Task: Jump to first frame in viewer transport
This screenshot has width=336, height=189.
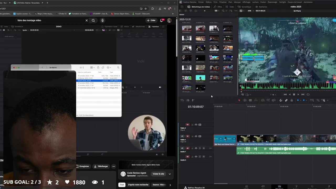Action: pos(285,94)
